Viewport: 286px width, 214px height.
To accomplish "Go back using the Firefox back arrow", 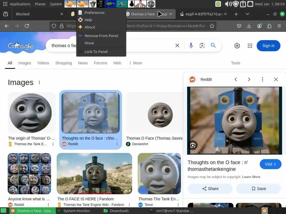I will point(7,26).
